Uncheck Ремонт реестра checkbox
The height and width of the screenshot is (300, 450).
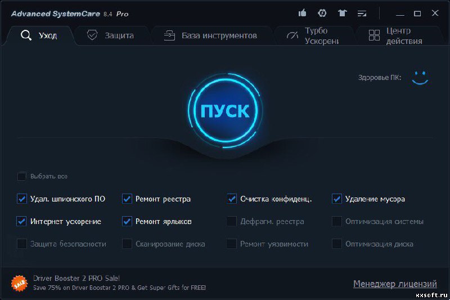pyautogui.click(x=127, y=199)
